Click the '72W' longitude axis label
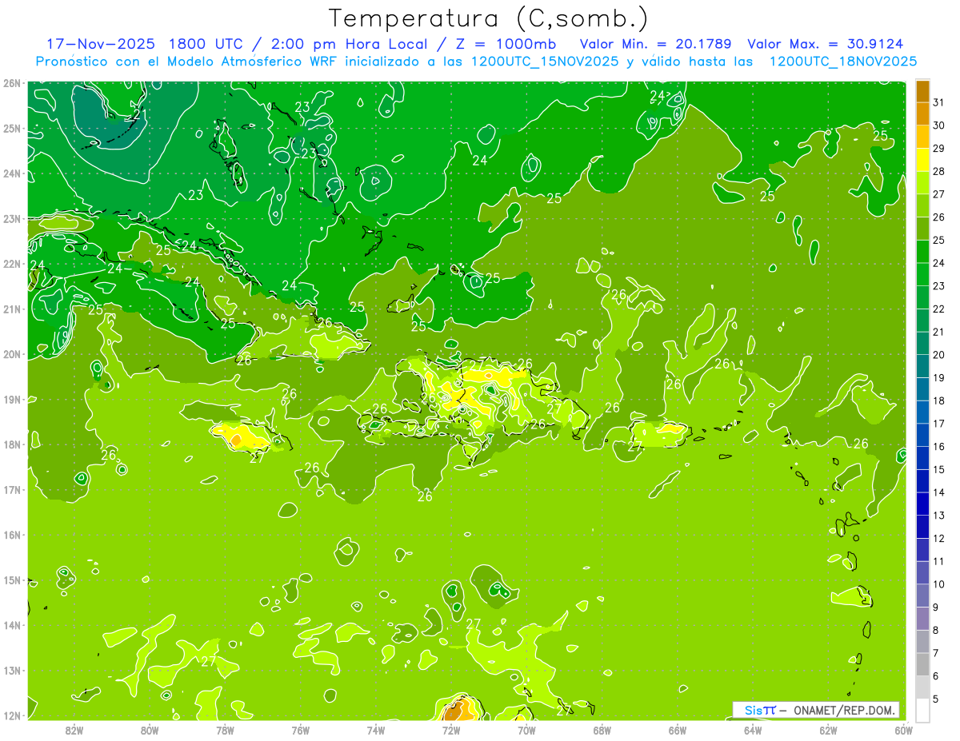 pos(451,730)
